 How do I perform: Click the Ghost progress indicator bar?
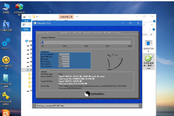click(x=86, y=43)
